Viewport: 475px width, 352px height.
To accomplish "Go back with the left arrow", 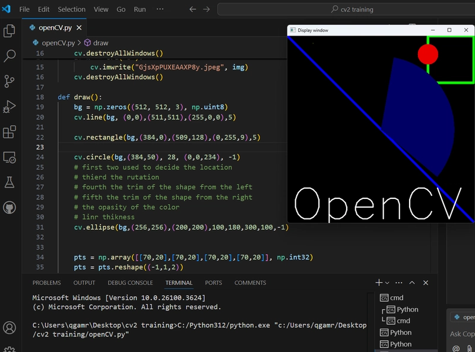I will (x=192, y=9).
